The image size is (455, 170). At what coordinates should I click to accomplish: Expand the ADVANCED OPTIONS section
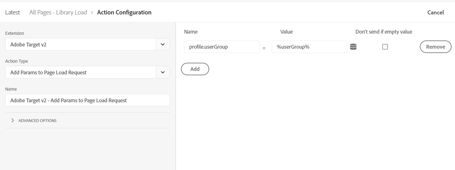coord(38,120)
